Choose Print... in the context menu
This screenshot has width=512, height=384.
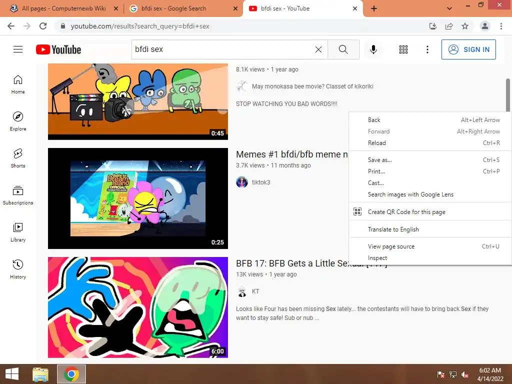tap(430, 171)
